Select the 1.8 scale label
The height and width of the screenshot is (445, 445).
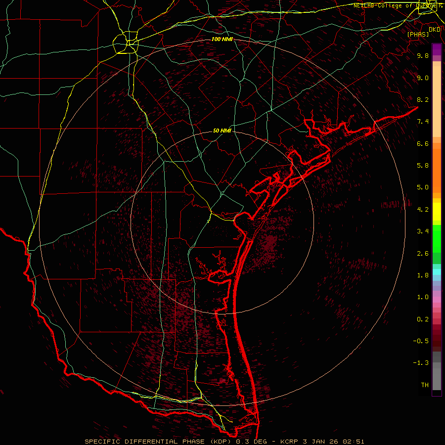click(423, 275)
